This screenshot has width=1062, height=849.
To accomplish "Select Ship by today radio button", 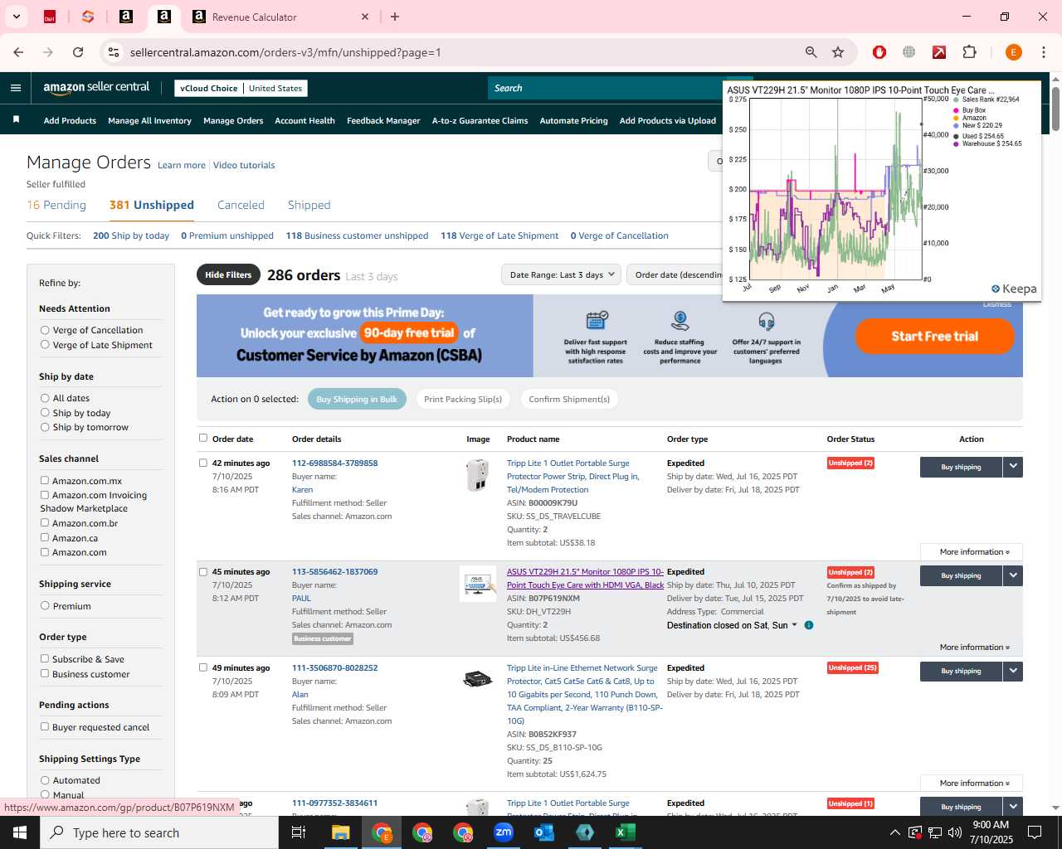I will [x=45, y=413].
